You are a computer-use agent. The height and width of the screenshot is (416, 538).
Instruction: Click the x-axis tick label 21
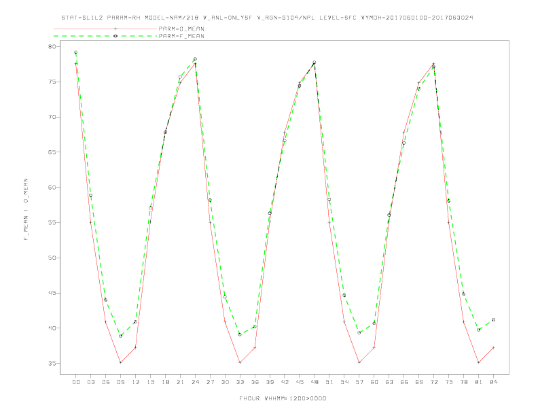pos(180,382)
